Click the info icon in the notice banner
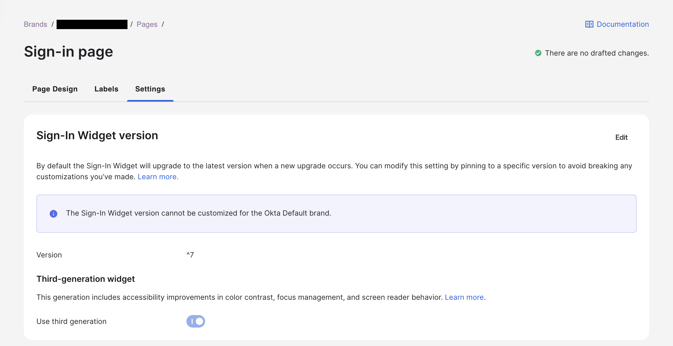Screen dimensions: 673x346 pyautogui.click(x=53, y=214)
